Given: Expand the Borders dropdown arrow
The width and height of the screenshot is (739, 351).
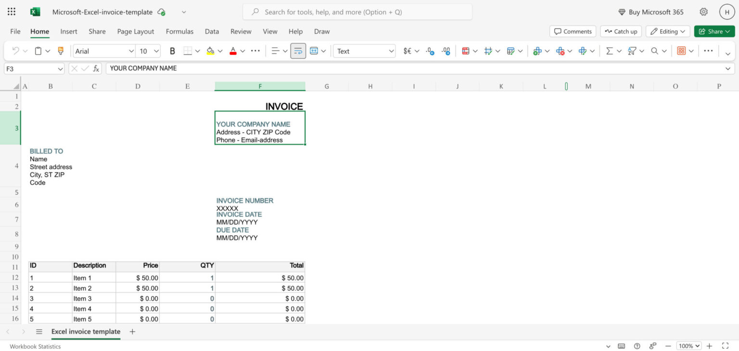Looking at the screenshot, I should (x=197, y=50).
